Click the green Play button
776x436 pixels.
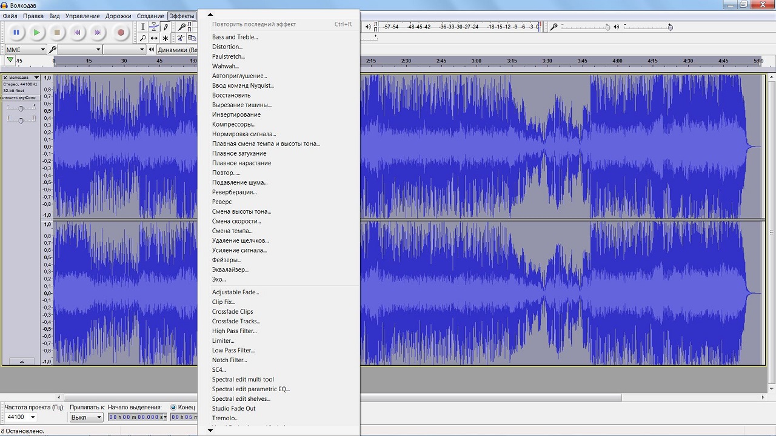(36, 32)
